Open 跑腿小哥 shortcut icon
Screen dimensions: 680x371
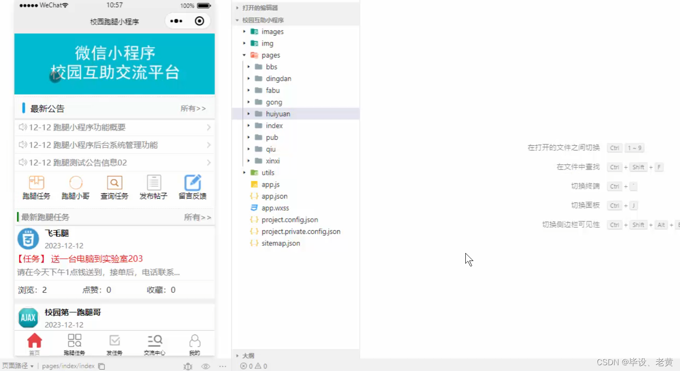pyautogui.click(x=76, y=182)
